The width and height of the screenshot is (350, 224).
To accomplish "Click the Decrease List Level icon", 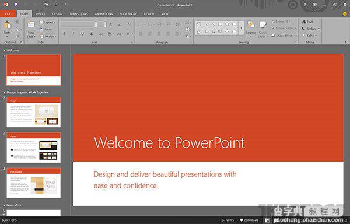I will click(x=160, y=24).
